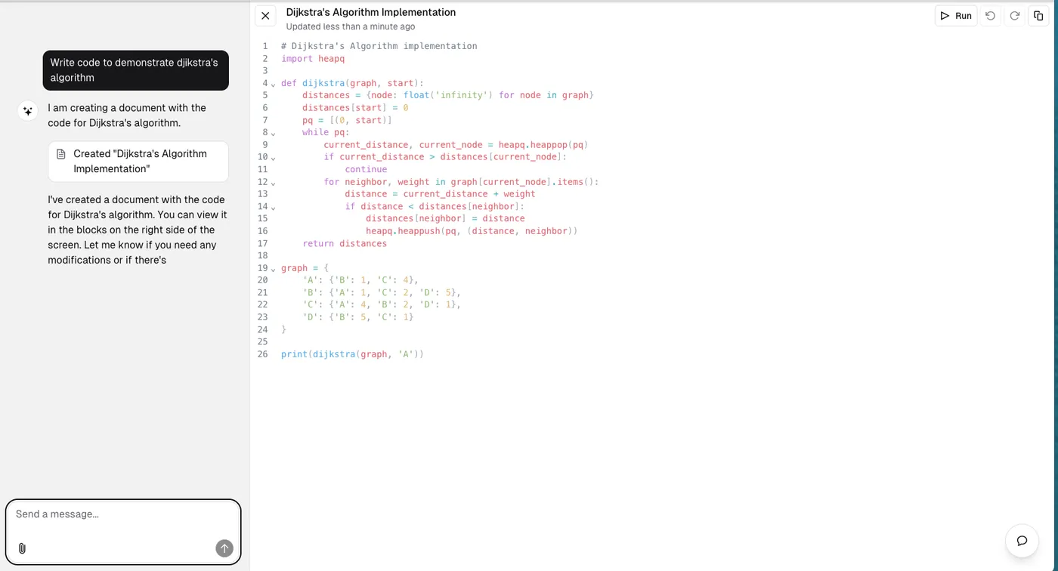The width and height of the screenshot is (1058, 571).
Task: Click the user message about djikstra's algorithm
Action: (135, 70)
